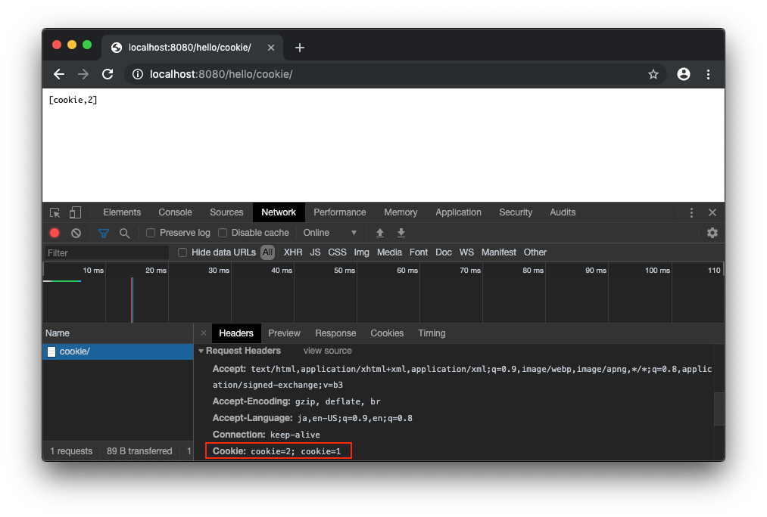The height and width of the screenshot is (517, 767).
Task: Open the Performance tab
Action: [x=339, y=212]
